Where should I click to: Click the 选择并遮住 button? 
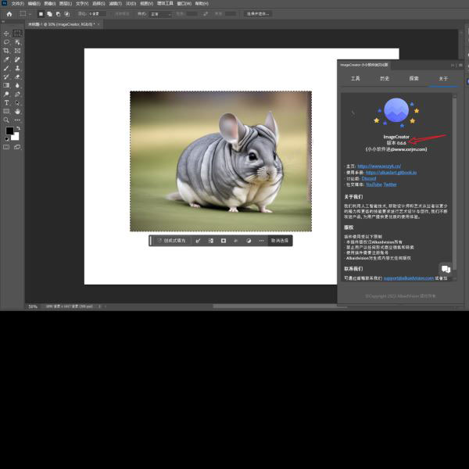point(258,14)
